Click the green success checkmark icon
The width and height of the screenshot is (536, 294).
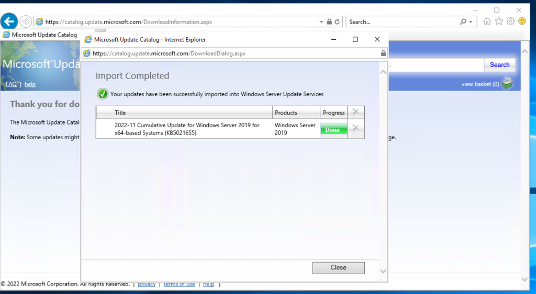pyautogui.click(x=103, y=94)
